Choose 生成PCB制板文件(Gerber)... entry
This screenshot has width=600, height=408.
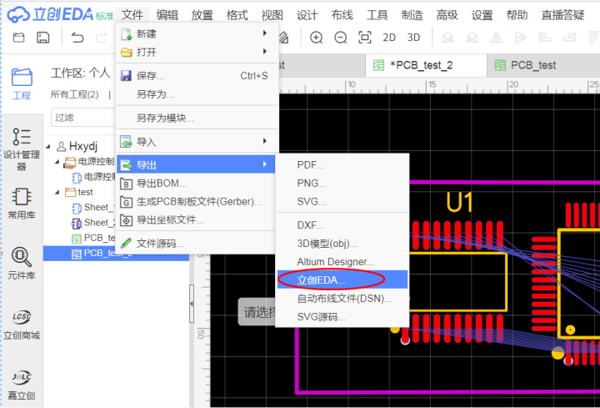coord(197,202)
